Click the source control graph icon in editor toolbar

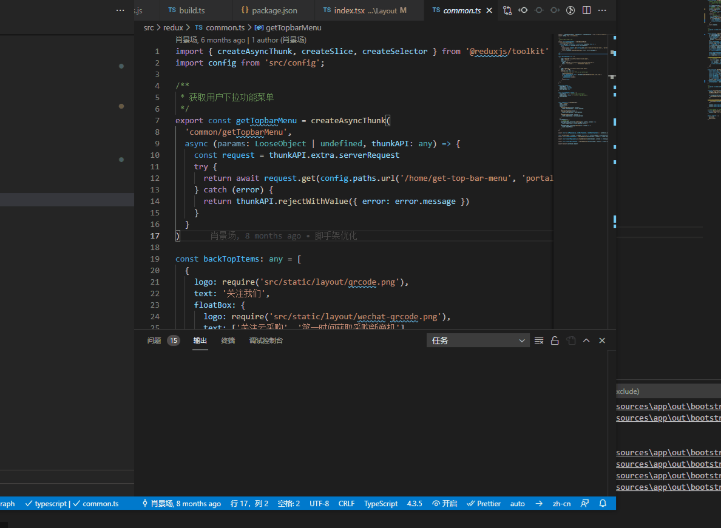pos(507,10)
